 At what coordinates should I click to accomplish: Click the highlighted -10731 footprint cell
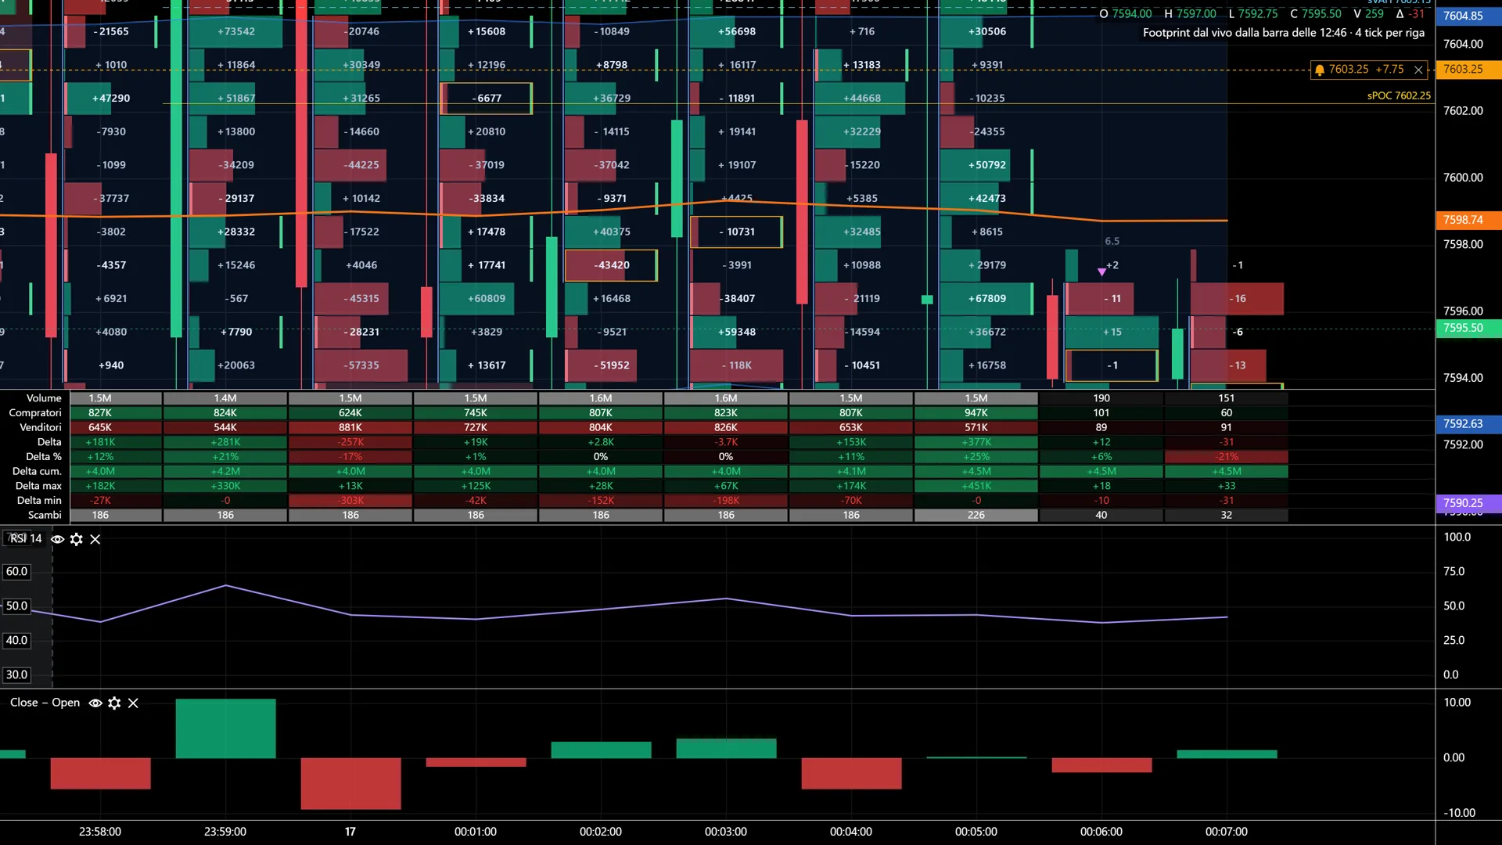click(736, 232)
